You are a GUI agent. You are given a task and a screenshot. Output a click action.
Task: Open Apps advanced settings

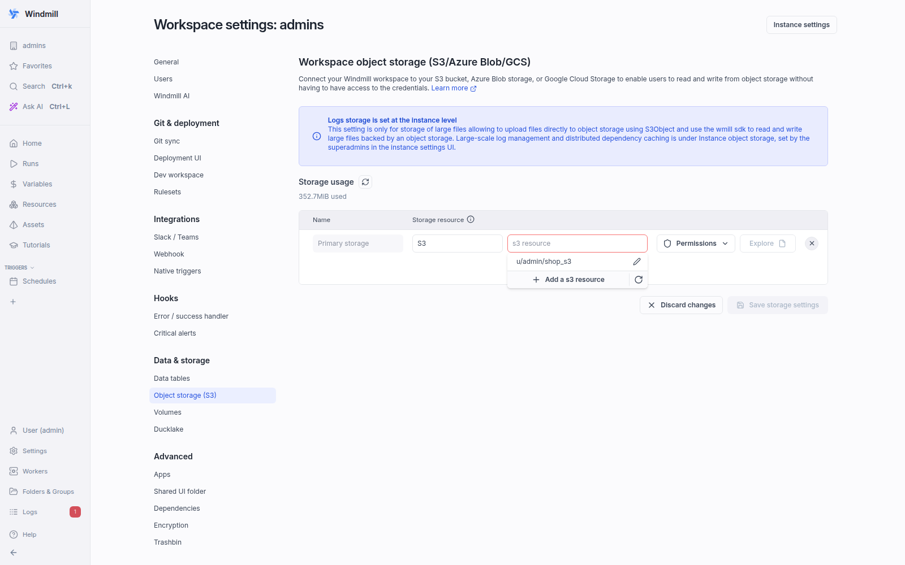(162, 475)
